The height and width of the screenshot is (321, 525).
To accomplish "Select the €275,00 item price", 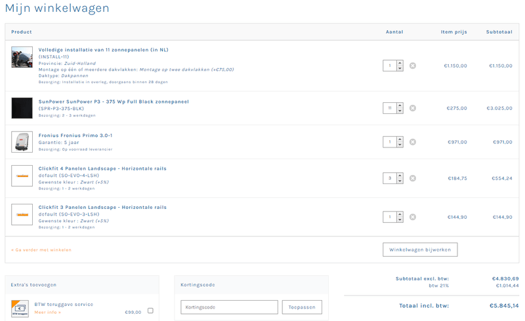I will [457, 108].
